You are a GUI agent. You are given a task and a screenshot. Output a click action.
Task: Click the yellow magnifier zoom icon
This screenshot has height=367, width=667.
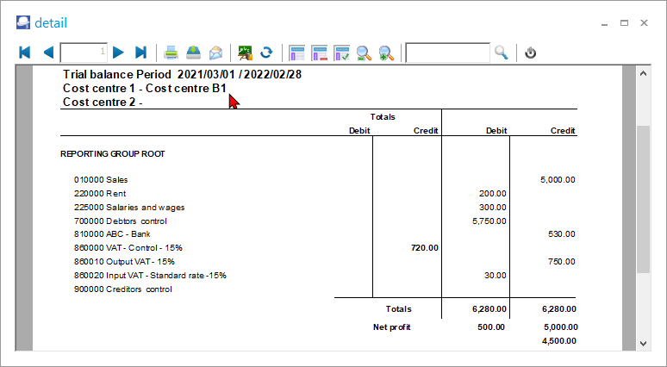tap(365, 53)
